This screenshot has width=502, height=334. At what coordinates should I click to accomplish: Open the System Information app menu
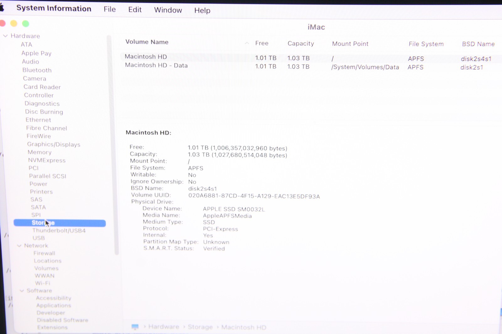tap(54, 8)
